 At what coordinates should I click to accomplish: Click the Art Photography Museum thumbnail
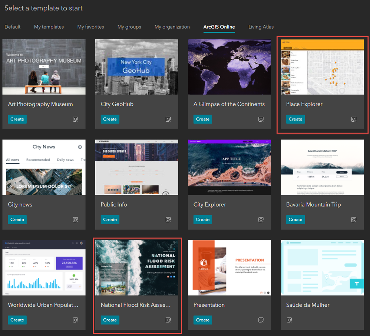pos(44,67)
